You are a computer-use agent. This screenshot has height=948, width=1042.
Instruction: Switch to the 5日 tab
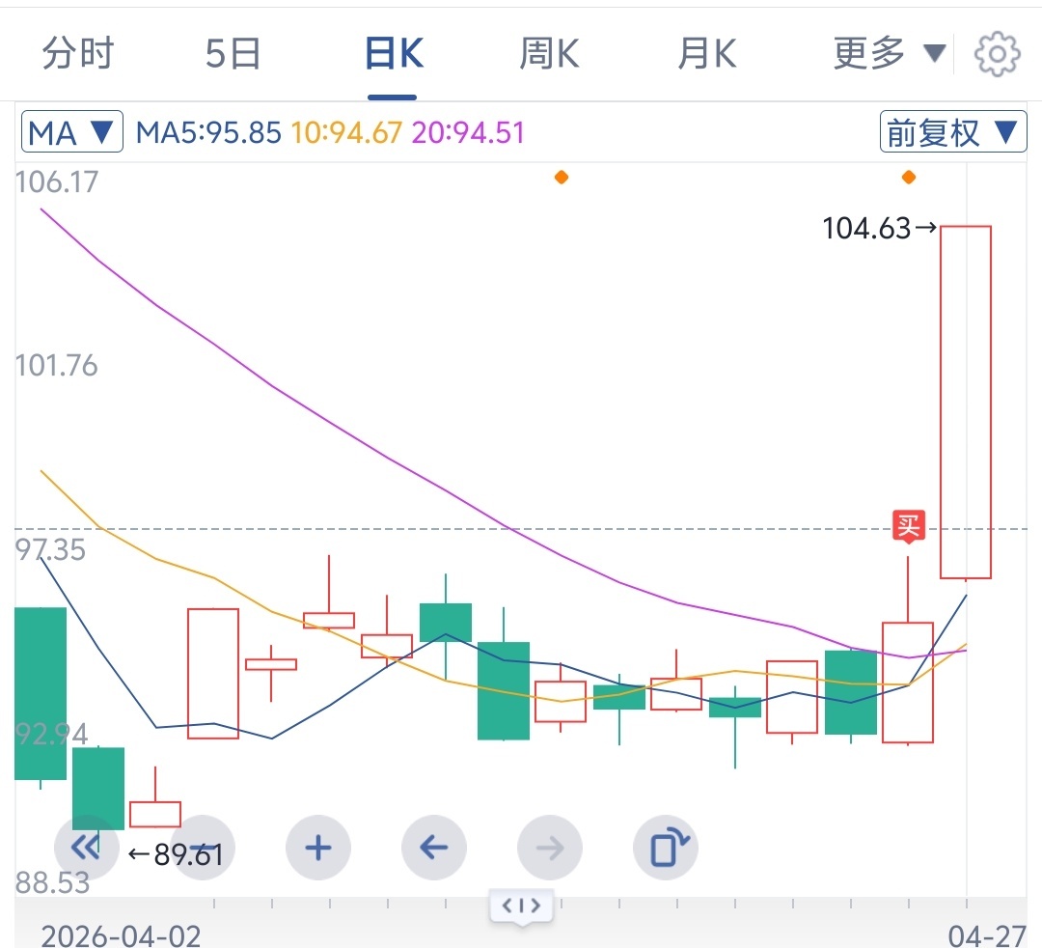233,54
